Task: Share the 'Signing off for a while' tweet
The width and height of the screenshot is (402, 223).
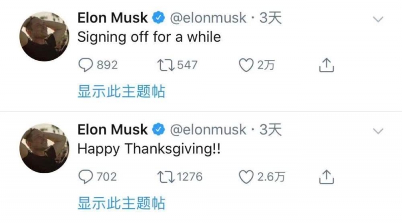Action: [x=326, y=65]
